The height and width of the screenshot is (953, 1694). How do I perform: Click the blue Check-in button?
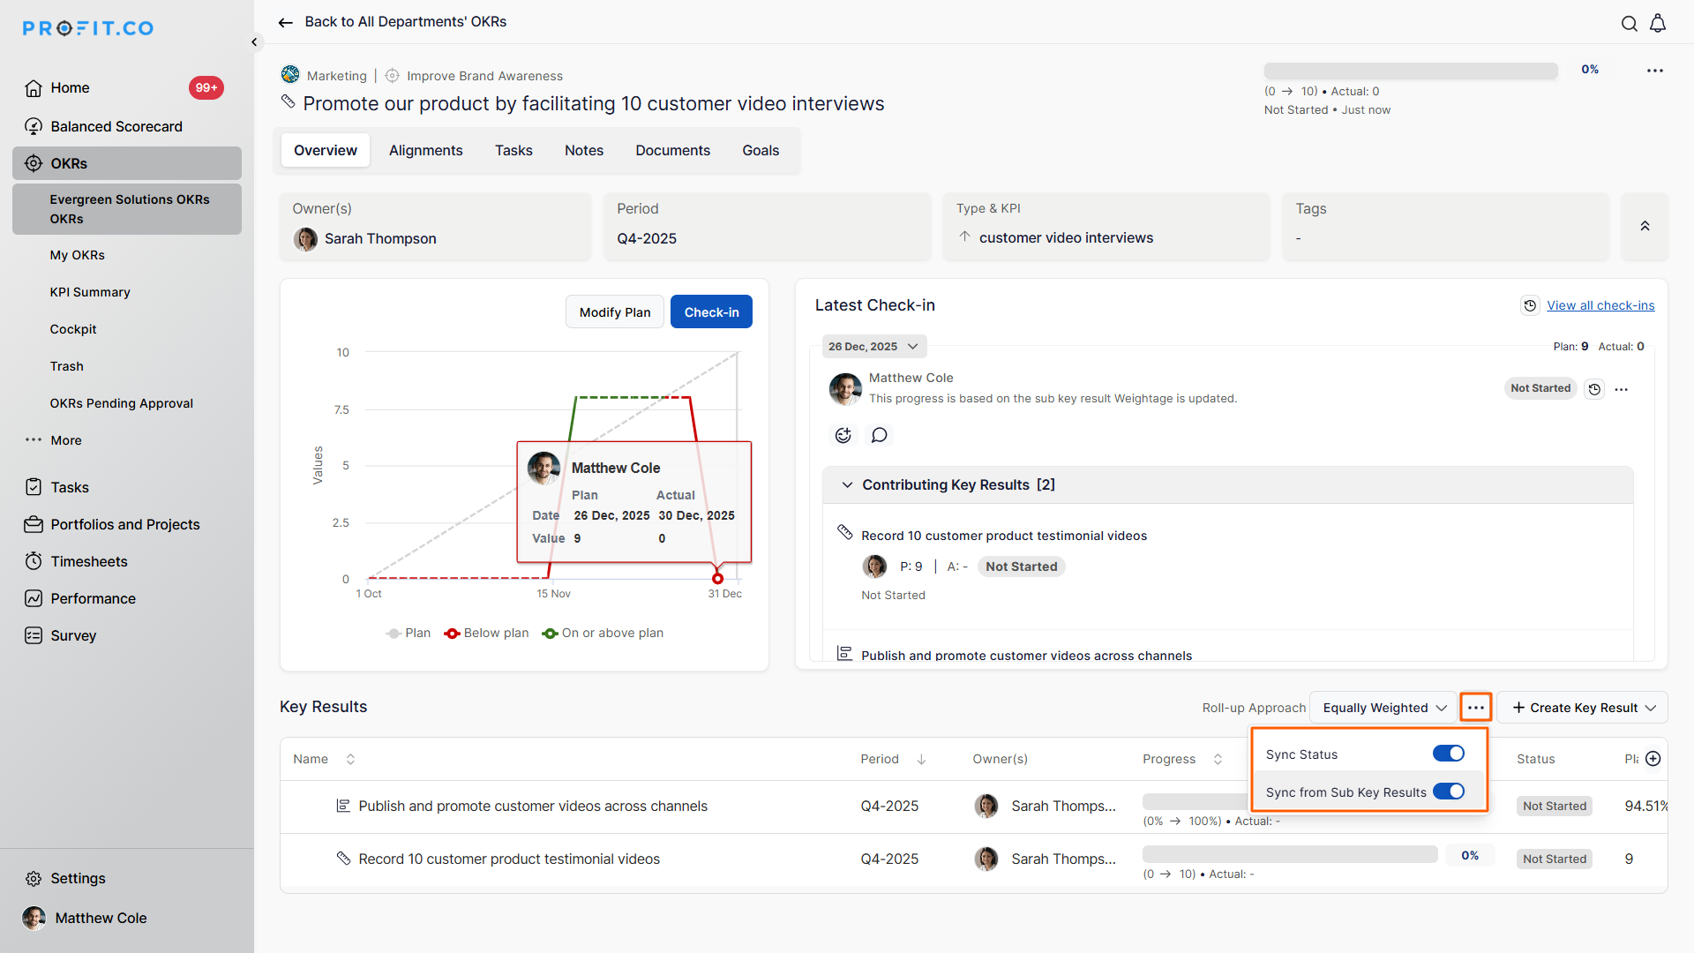(711, 312)
